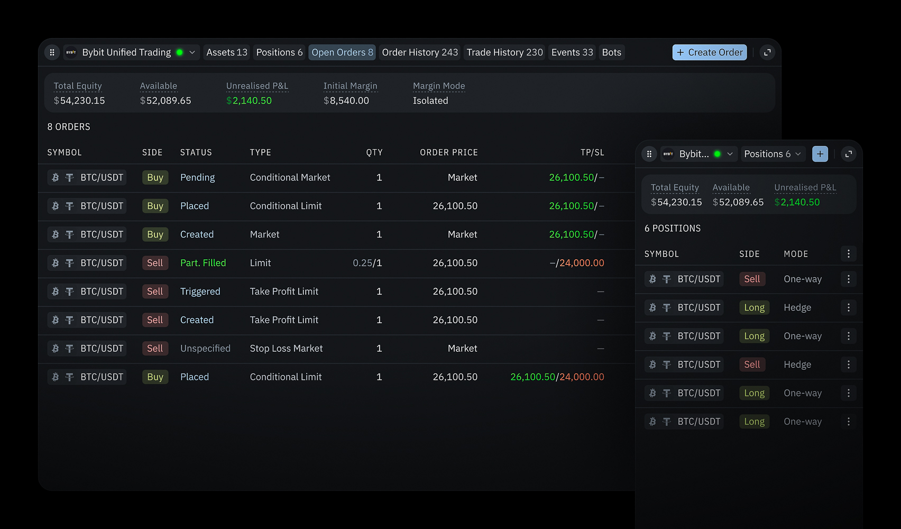The height and width of the screenshot is (529, 901).
Task: Click the drag handle in the Positions widget
Action: (x=649, y=154)
